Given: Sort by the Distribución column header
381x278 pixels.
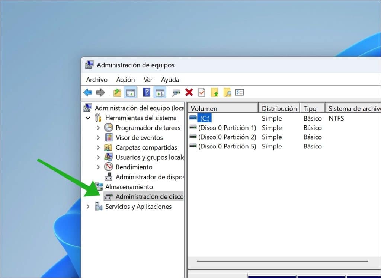Looking at the screenshot, I should [279, 108].
